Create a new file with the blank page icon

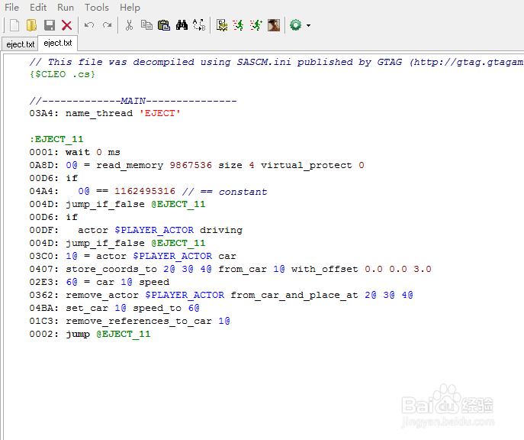point(14,25)
